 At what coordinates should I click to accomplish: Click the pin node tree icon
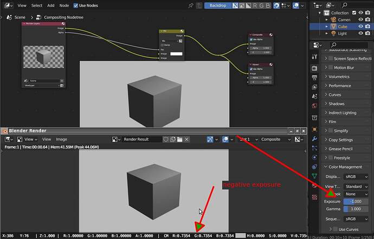pyautogui.click(x=191, y=5)
